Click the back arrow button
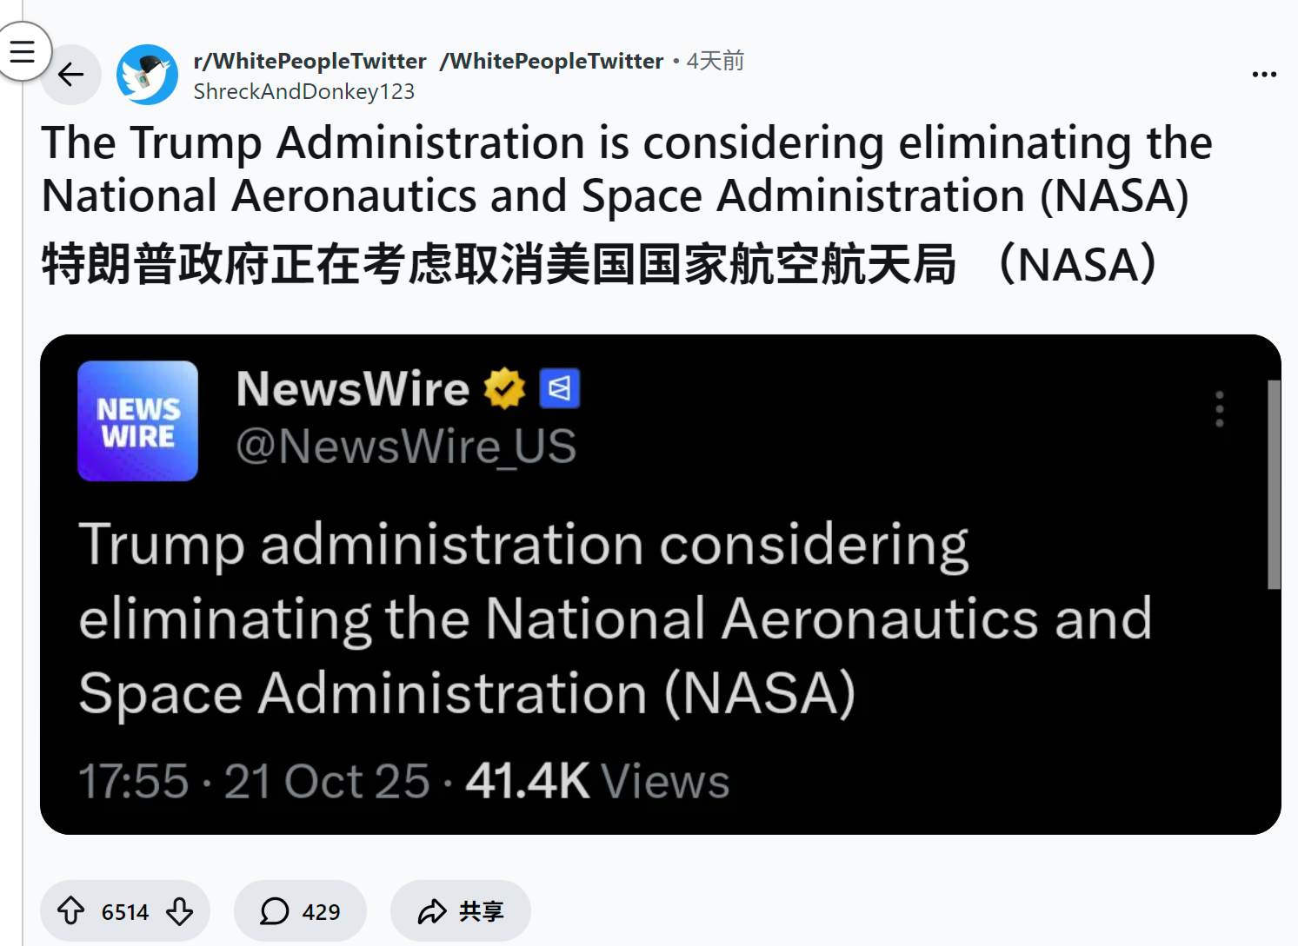The width and height of the screenshot is (1298, 946). (x=71, y=75)
